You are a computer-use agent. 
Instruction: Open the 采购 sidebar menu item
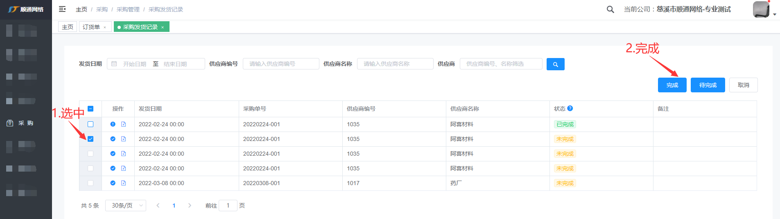26,123
